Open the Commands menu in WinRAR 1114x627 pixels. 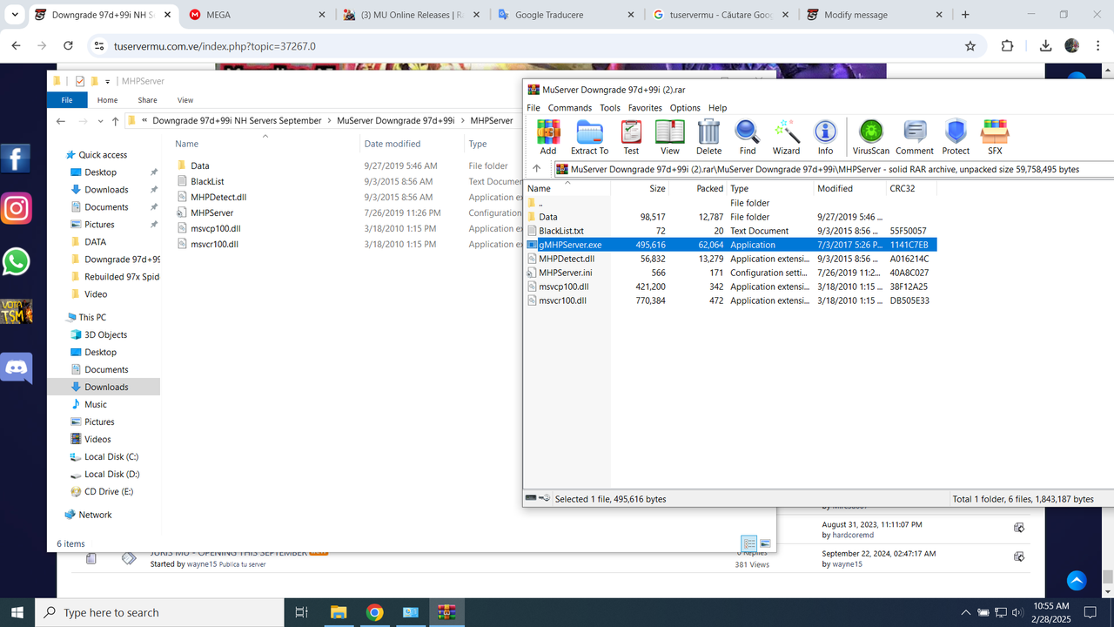click(570, 108)
